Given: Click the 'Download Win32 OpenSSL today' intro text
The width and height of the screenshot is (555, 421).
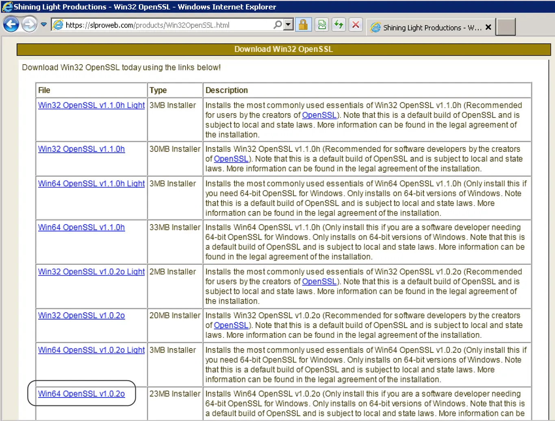Looking at the screenshot, I should point(121,67).
